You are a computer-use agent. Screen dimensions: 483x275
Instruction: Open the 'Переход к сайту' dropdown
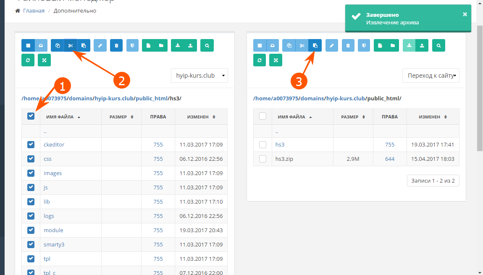(x=430, y=76)
